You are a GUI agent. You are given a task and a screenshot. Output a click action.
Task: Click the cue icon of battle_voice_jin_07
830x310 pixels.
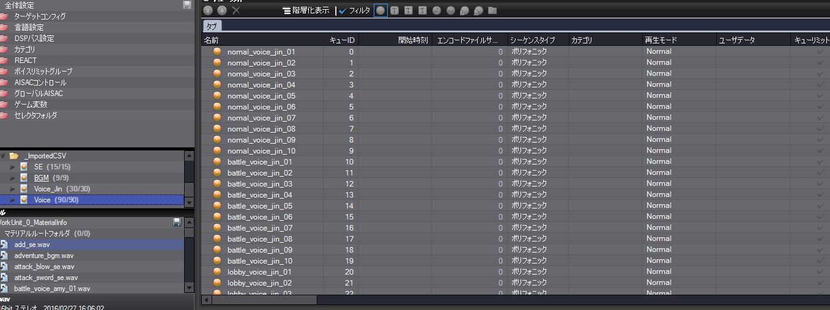pos(217,227)
